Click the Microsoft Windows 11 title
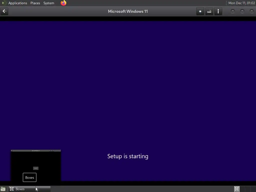The height and width of the screenshot is (192, 256). [128, 11]
